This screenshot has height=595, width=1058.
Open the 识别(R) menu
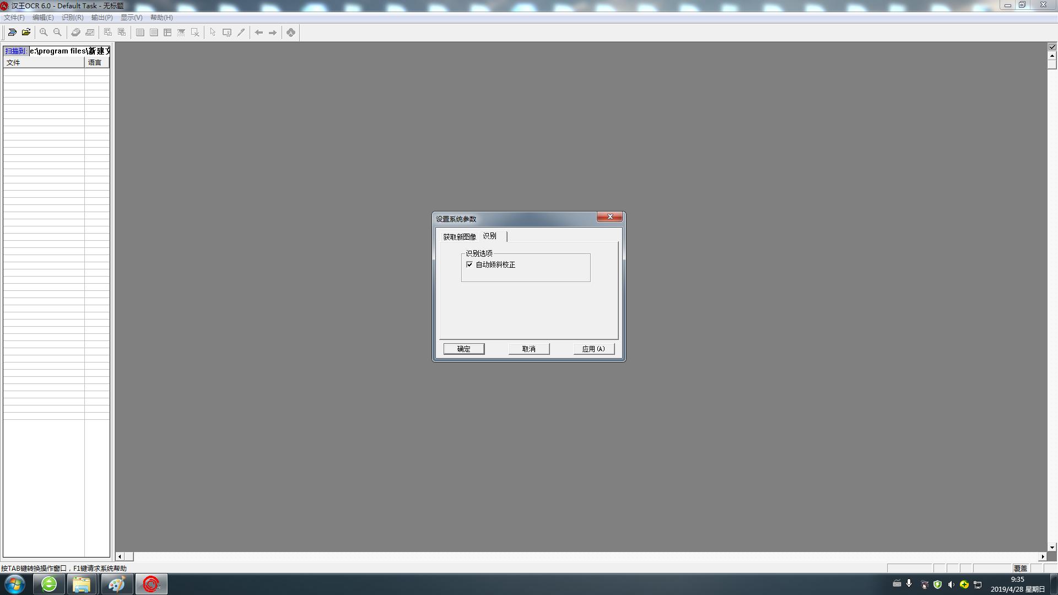point(72,18)
